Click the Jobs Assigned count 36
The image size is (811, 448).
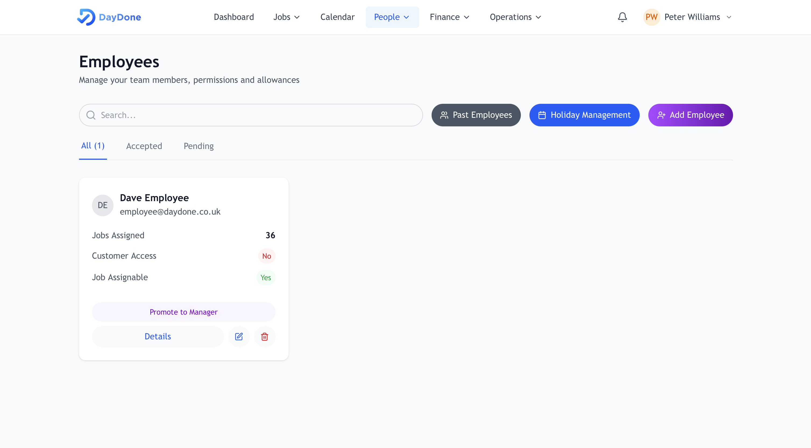tap(271, 235)
